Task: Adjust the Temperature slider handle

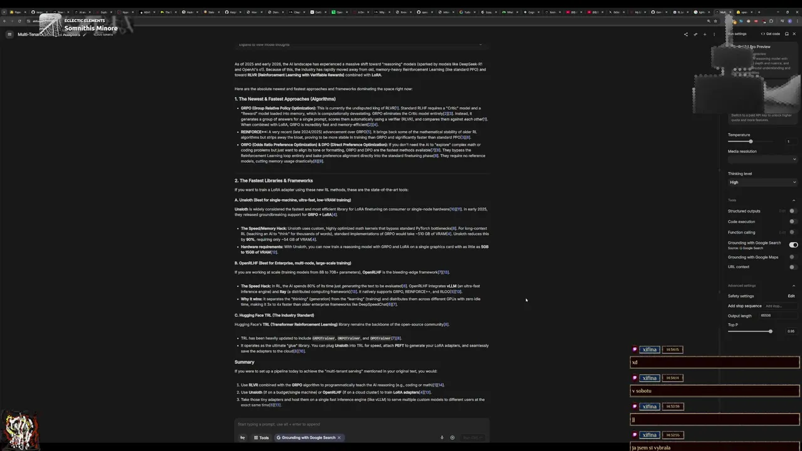Action: point(751,142)
